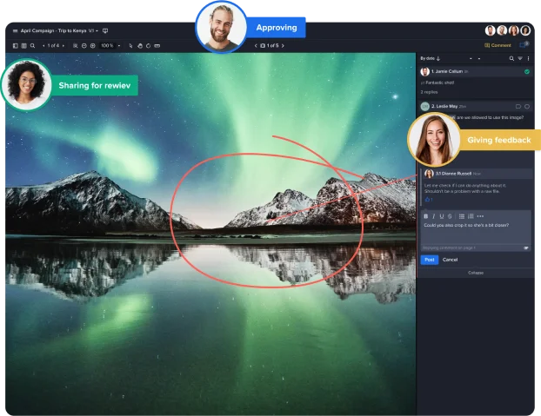This screenshot has height=416, width=541.
Task: Open the Comment mode tab
Action: [498, 45]
